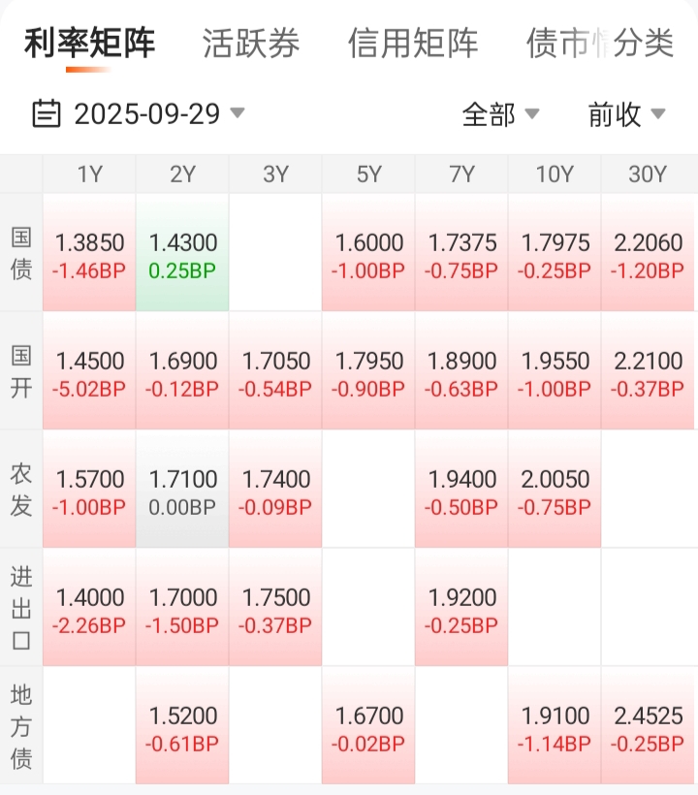
Task: Open the 地方债 30Y cell 2.4525
Action: [x=648, y=725]
